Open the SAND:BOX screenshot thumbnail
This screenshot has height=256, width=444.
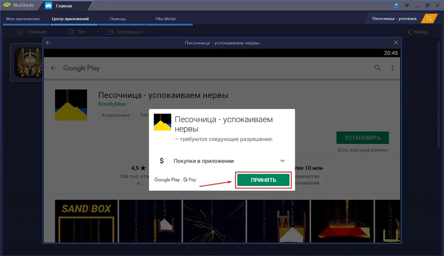(x=86, y=221)
